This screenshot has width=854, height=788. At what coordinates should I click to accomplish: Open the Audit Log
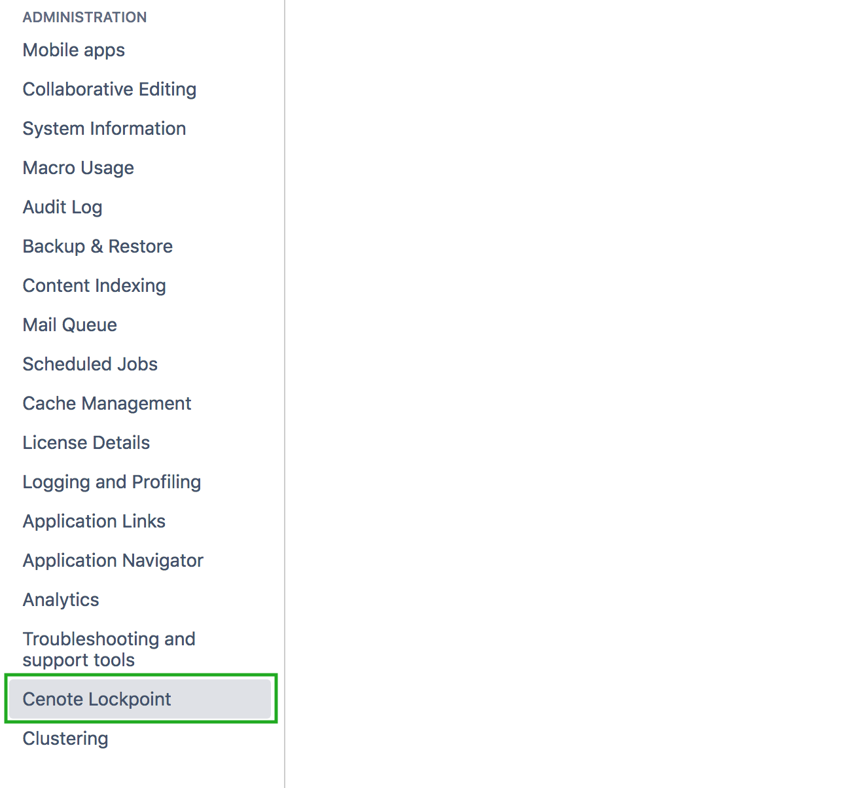62,207
